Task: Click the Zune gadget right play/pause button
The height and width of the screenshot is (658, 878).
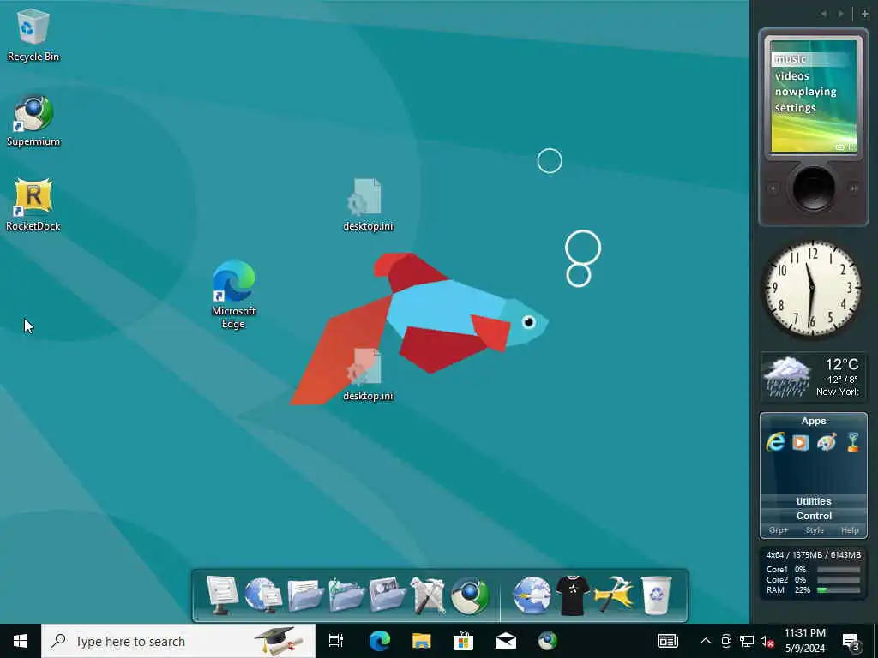Action: (854, 188)
